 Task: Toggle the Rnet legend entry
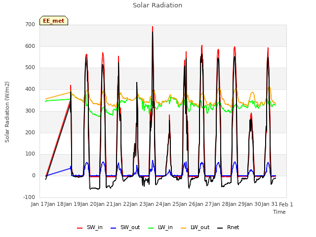coord(228,227)
